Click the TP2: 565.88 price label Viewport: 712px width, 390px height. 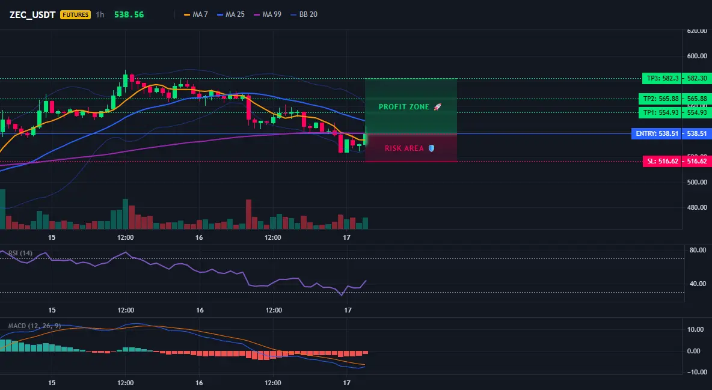pyautogui.click(x=660, y=99)
